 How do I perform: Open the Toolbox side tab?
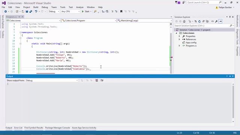point(3,34)
